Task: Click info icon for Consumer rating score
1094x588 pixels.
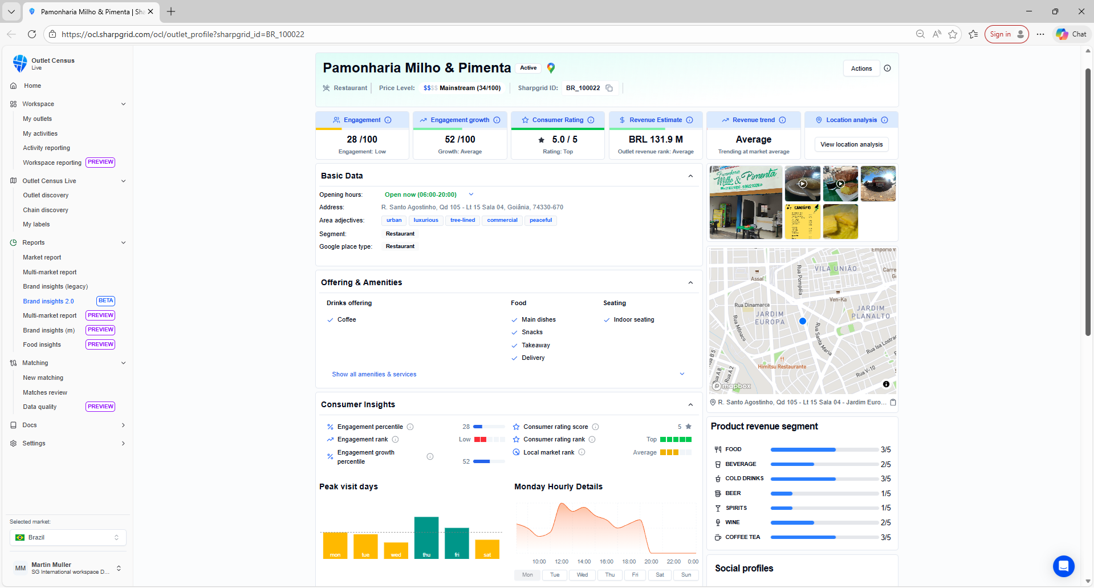Action: click(595, 427)
